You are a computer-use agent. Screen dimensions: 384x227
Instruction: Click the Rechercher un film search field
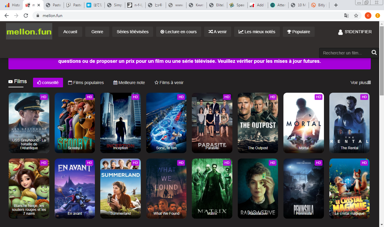coord(345,53)
